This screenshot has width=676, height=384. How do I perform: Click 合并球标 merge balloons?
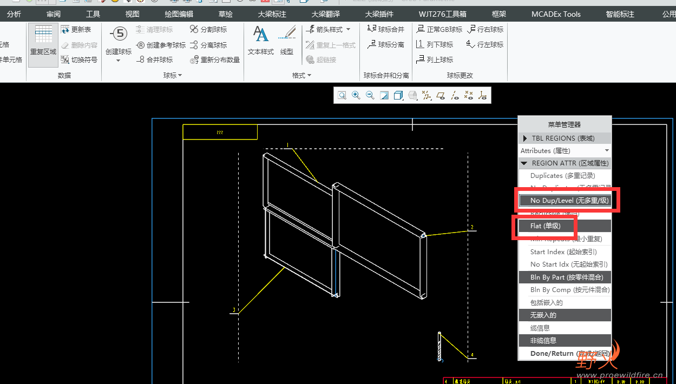(x=154, y=60)
